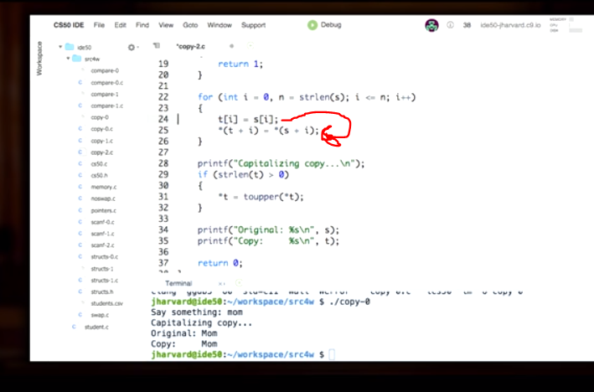
Task: Open the copy-0 file
Action: coord(100,117)
